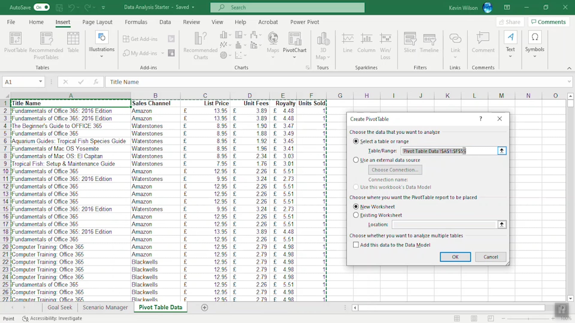Open the My Add-ins dropdown
Screen dimensions: 575x323
click(x=163, y=53)
